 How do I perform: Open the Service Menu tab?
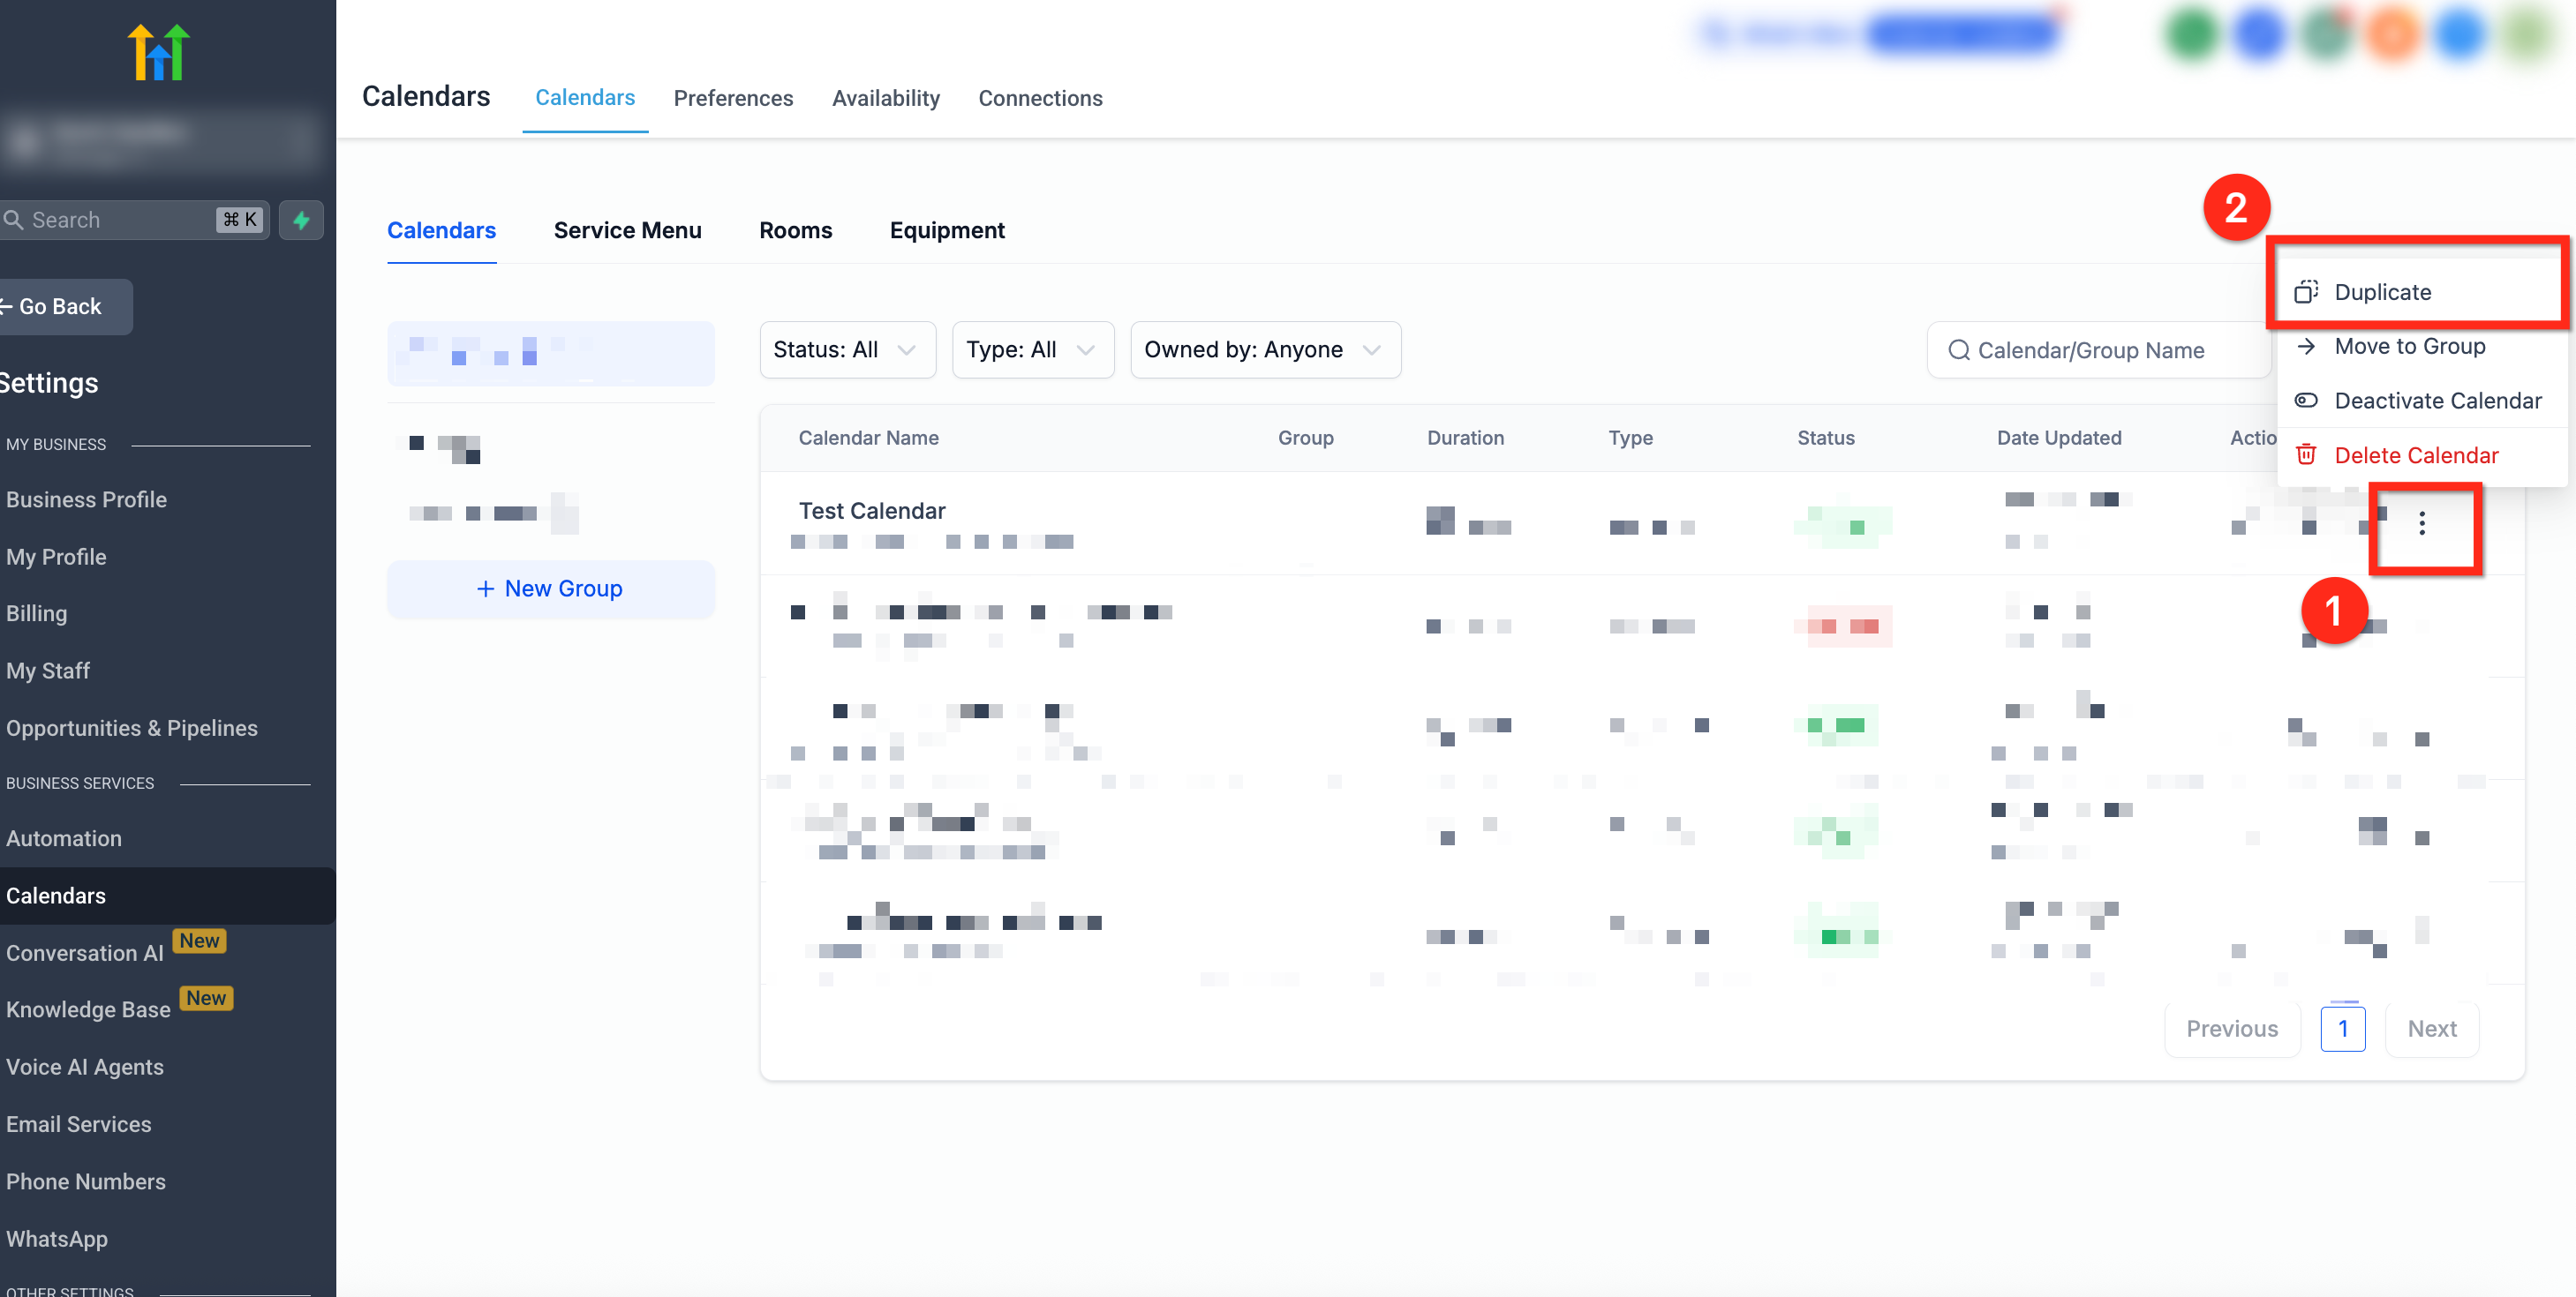click(x=627, y=231)
